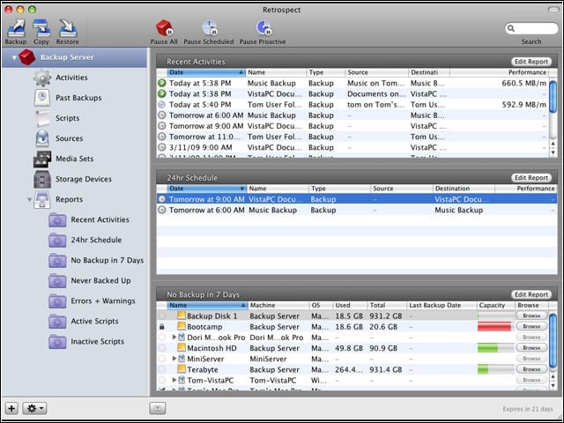
Task: Click the bottom bar panel toggle button
Action: (x=158, y=408)
